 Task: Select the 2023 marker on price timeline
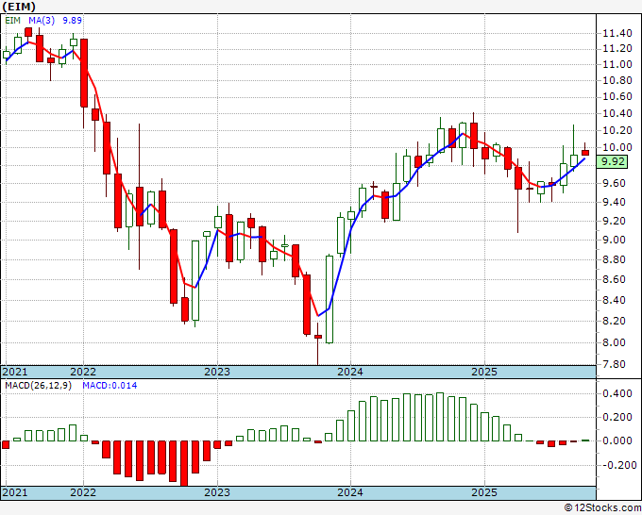pos(217,372)
